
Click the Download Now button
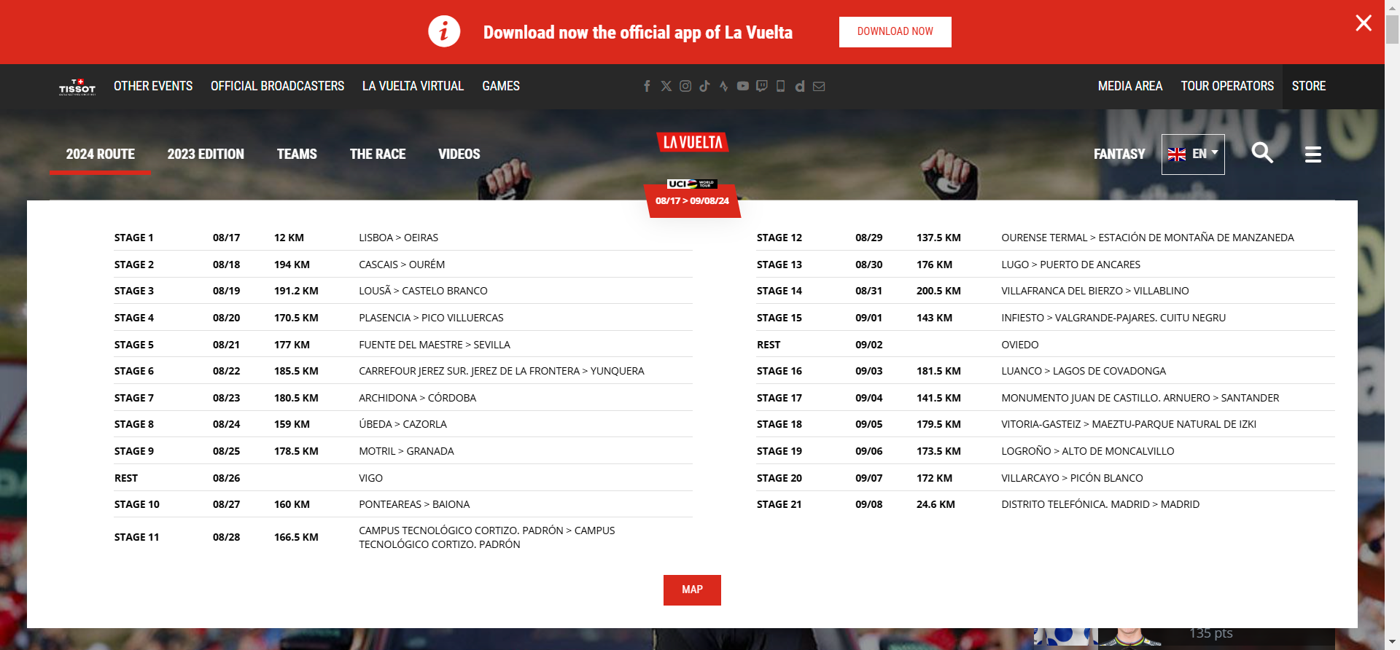[x=895, y=31]
